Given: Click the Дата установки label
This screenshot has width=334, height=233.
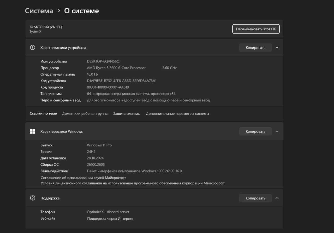Looking at the screenshot, I should click(53, 158).
